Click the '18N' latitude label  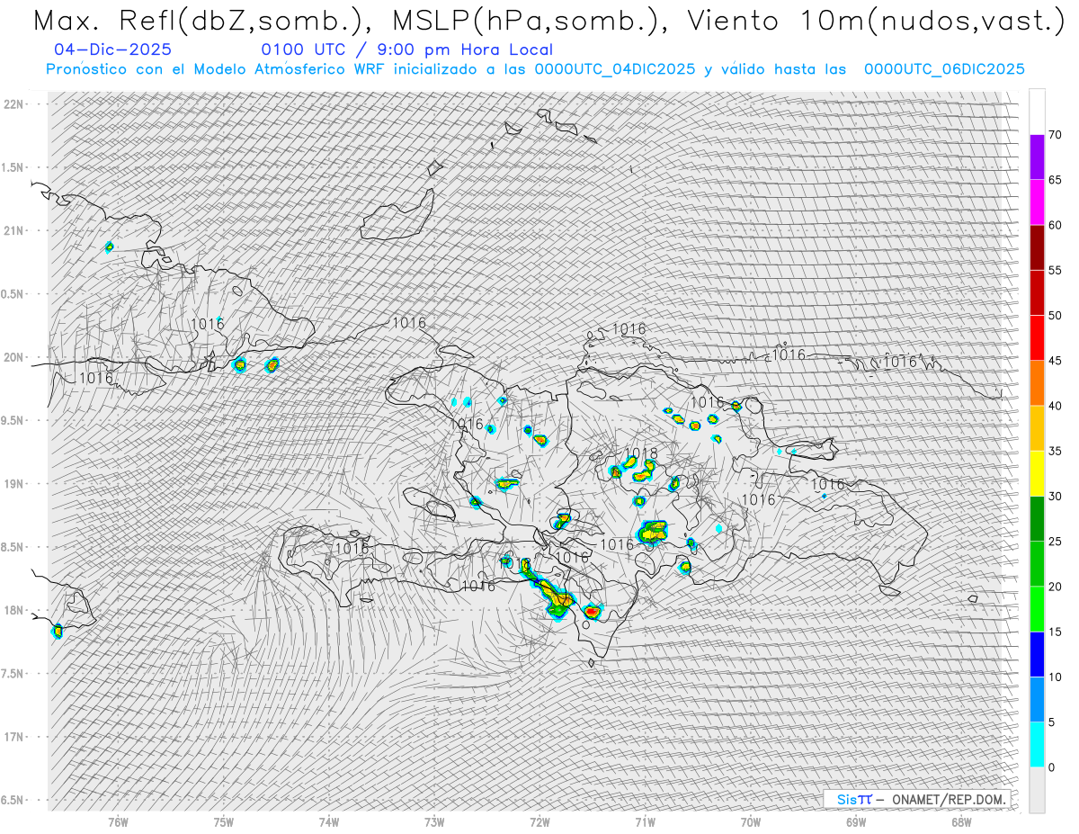pyautogui.click(x=14, y=610)
